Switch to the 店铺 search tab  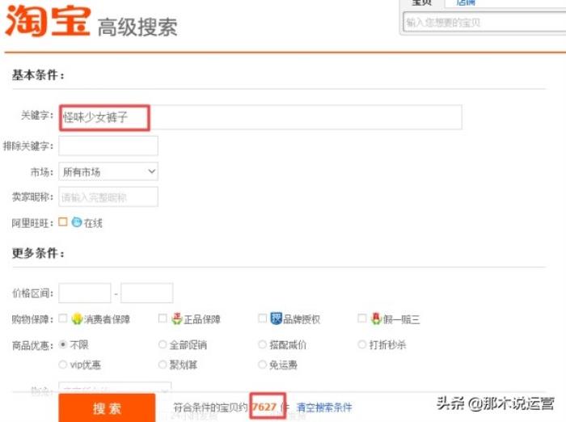point(465,3)
